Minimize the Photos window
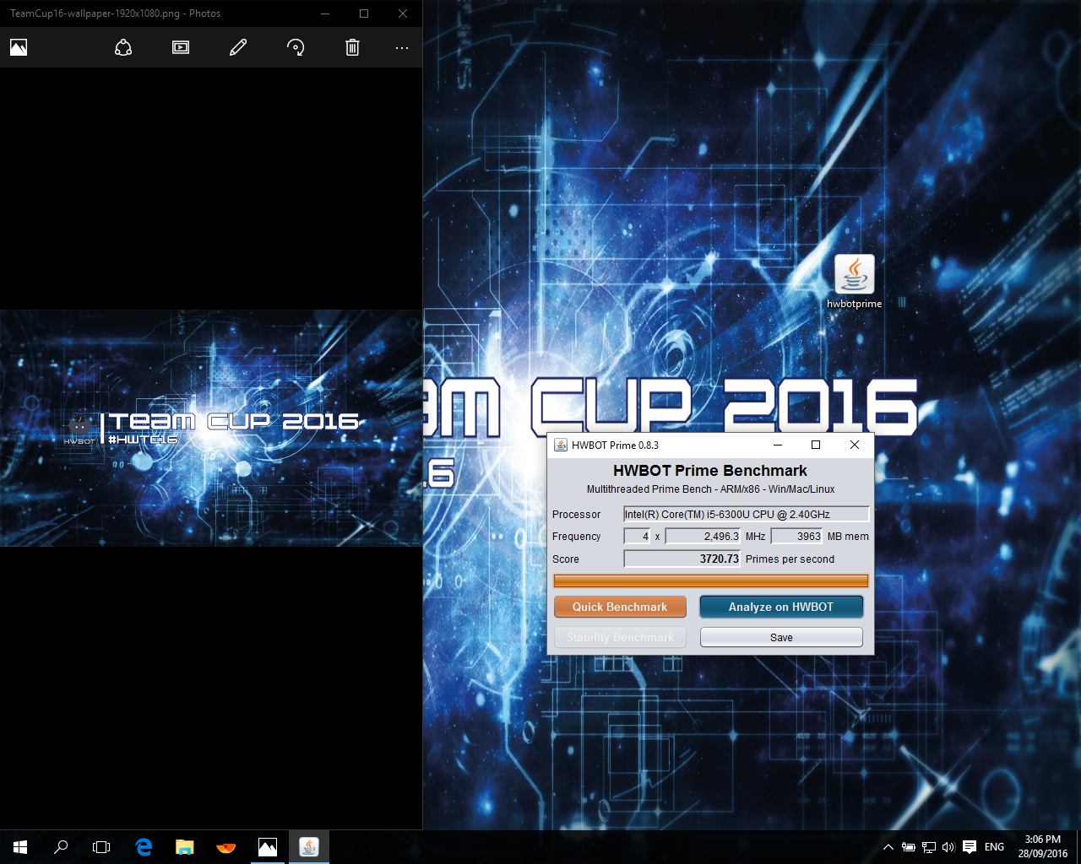The height and width of the screenshot is (864, 1081). coord(326,13)
